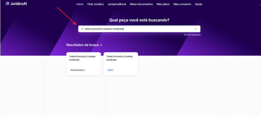Select Meu plano in the top menu
The image size is (261, 116).
[x=163, y=4]
